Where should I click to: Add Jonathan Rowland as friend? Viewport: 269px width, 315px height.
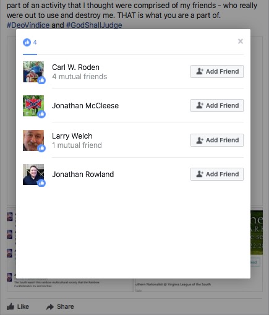[x=217, y=174]
